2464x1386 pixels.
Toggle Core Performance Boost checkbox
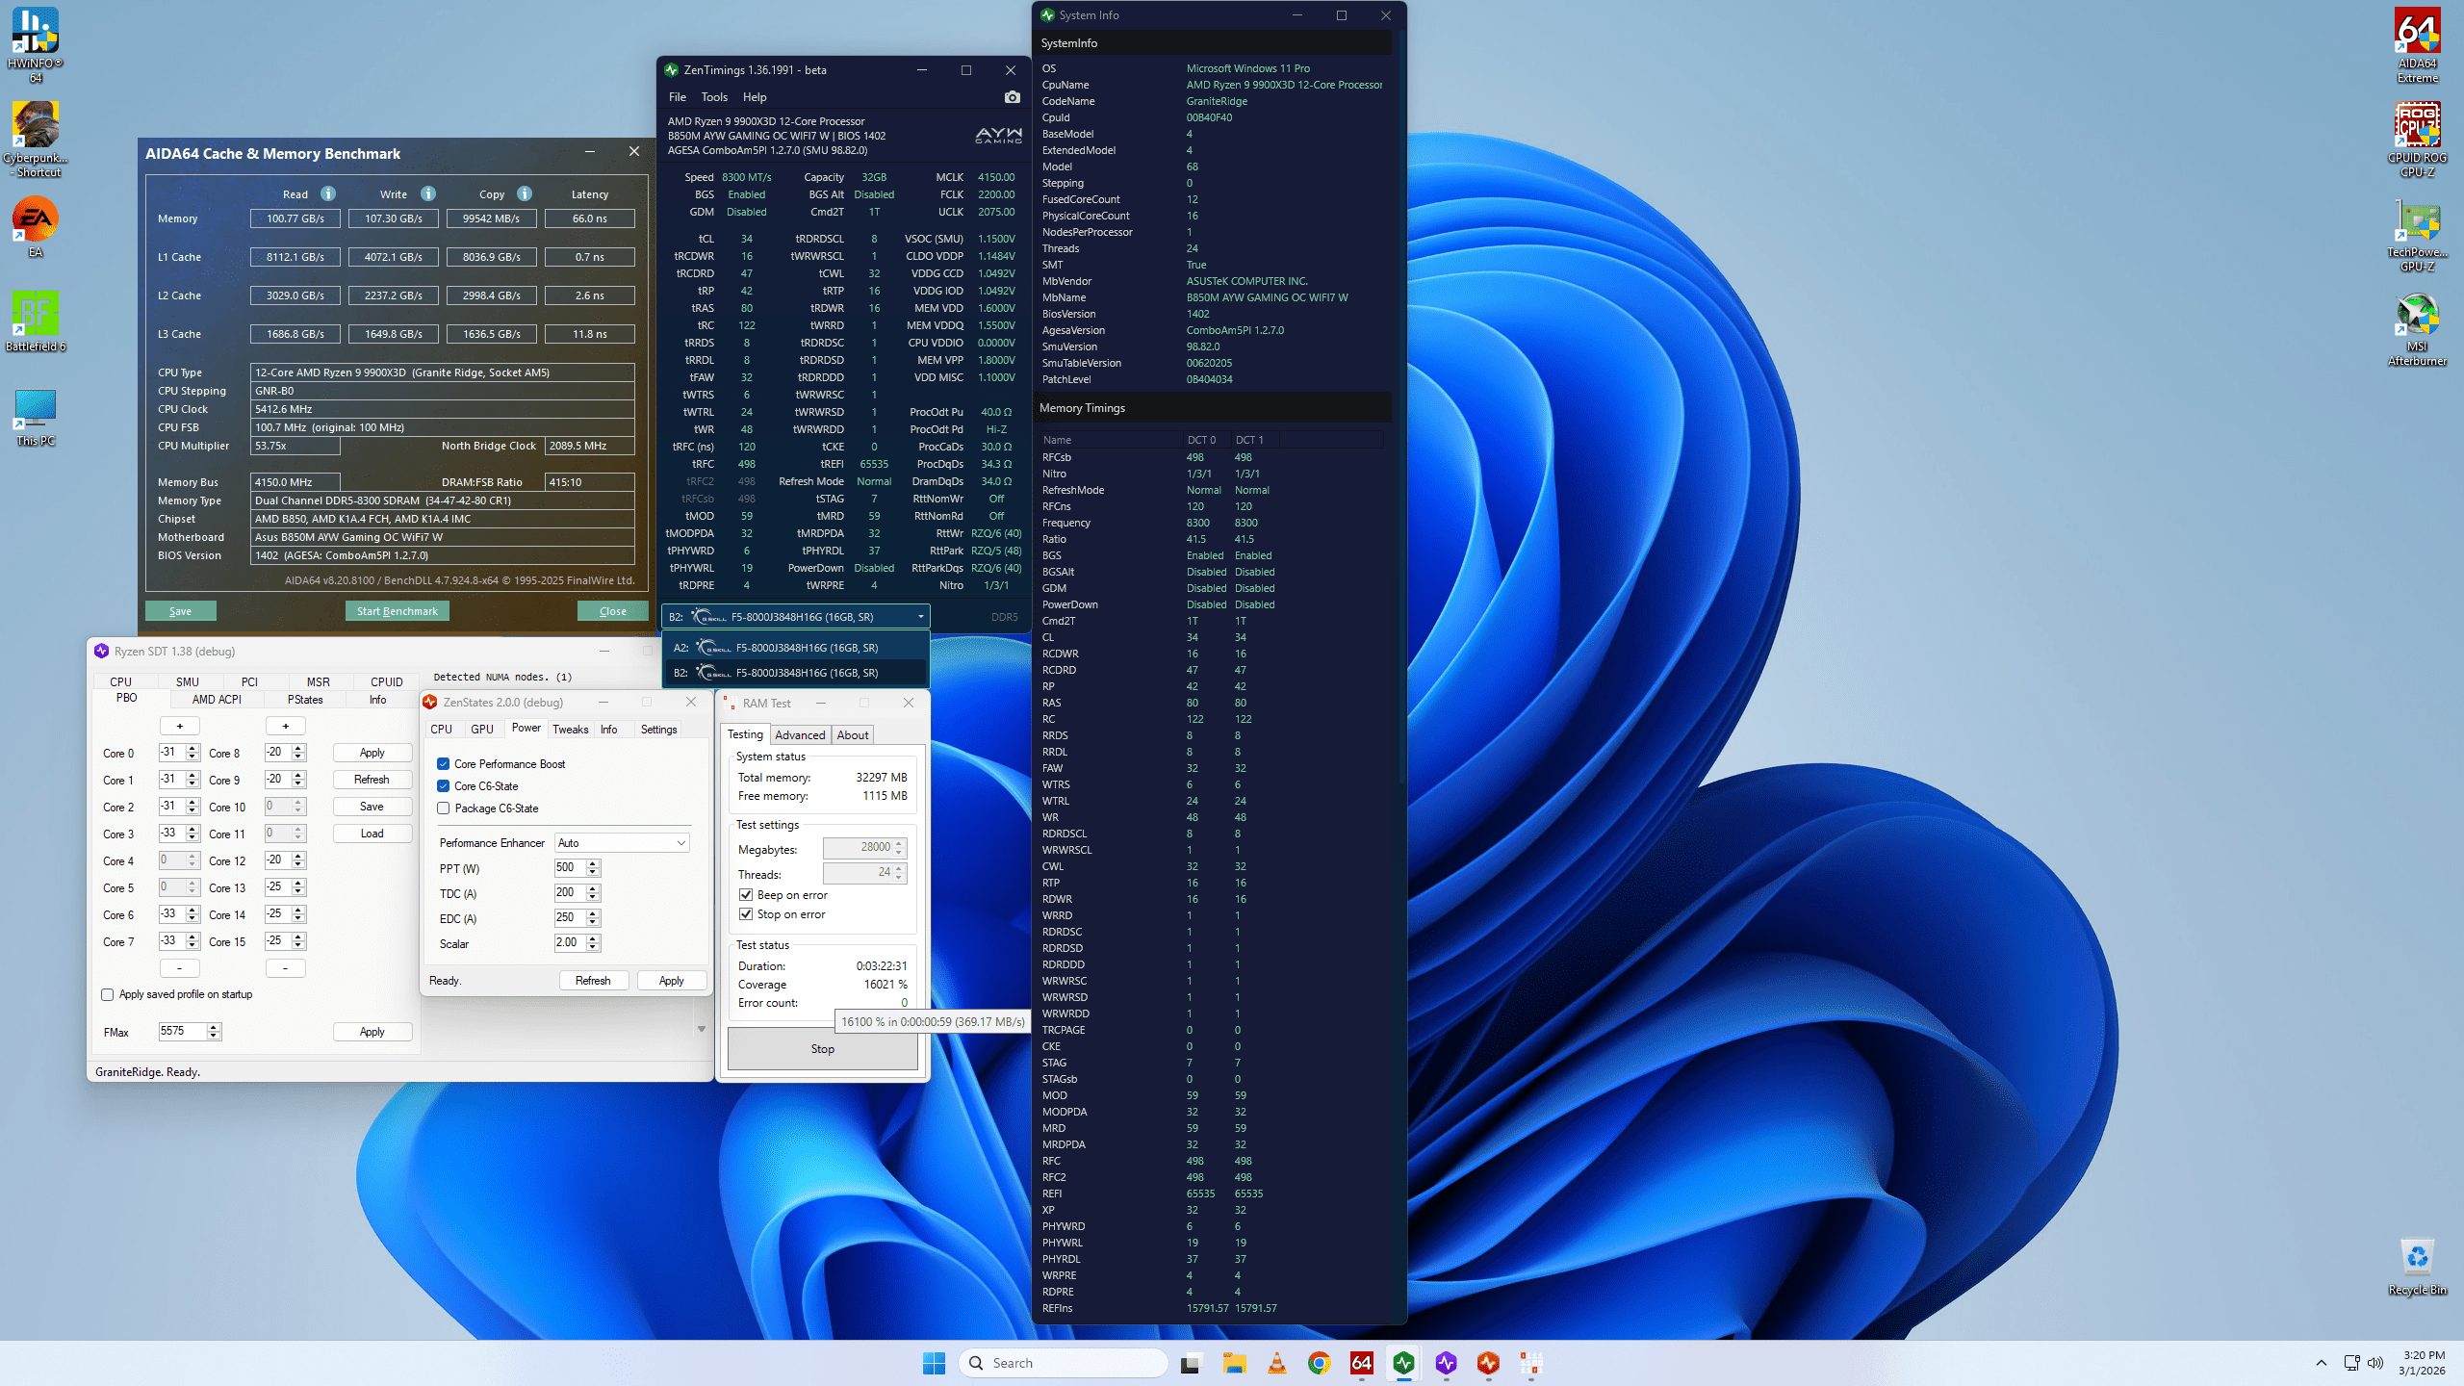(444, 764)
